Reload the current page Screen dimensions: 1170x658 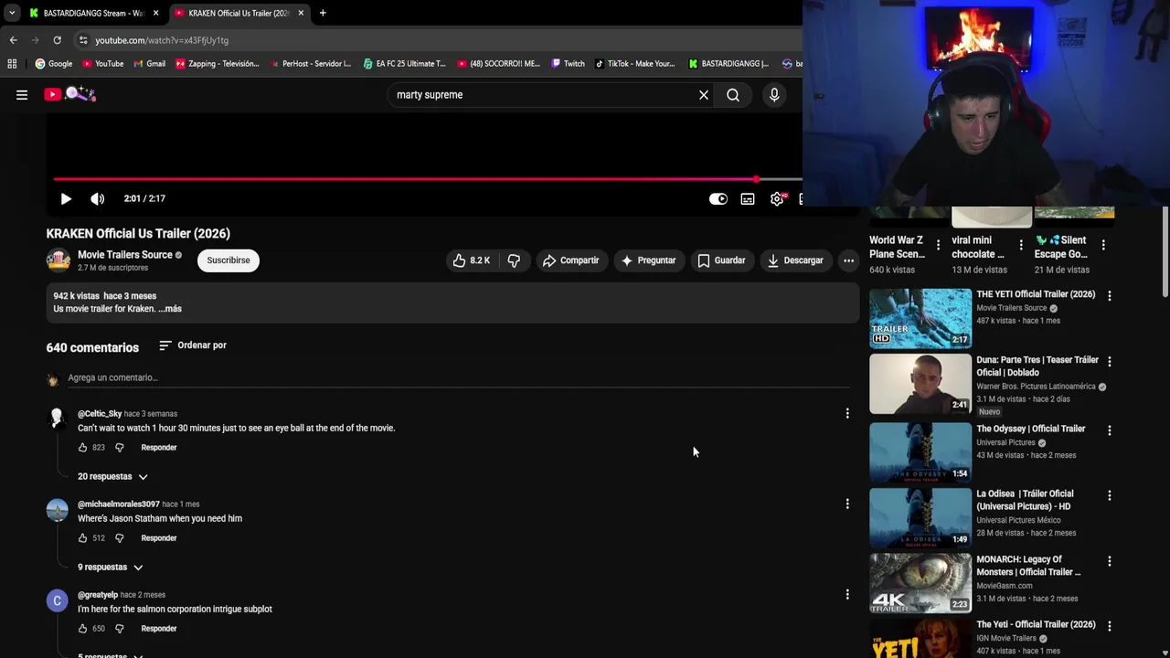tap(57, 40)
